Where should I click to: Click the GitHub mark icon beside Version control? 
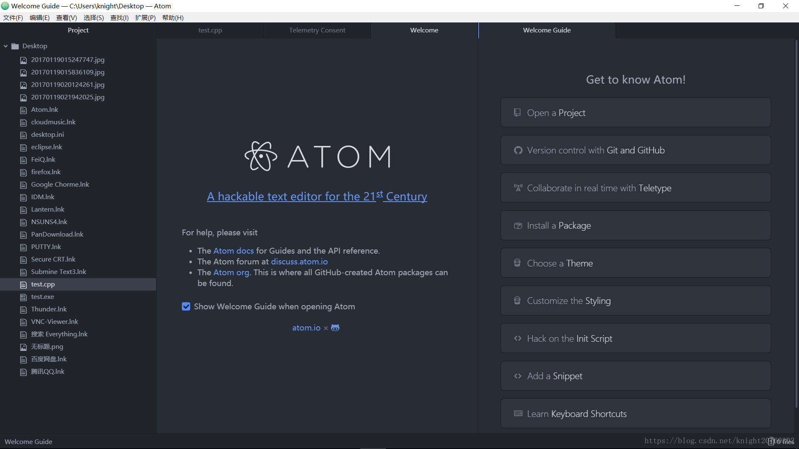coord(518,150)
